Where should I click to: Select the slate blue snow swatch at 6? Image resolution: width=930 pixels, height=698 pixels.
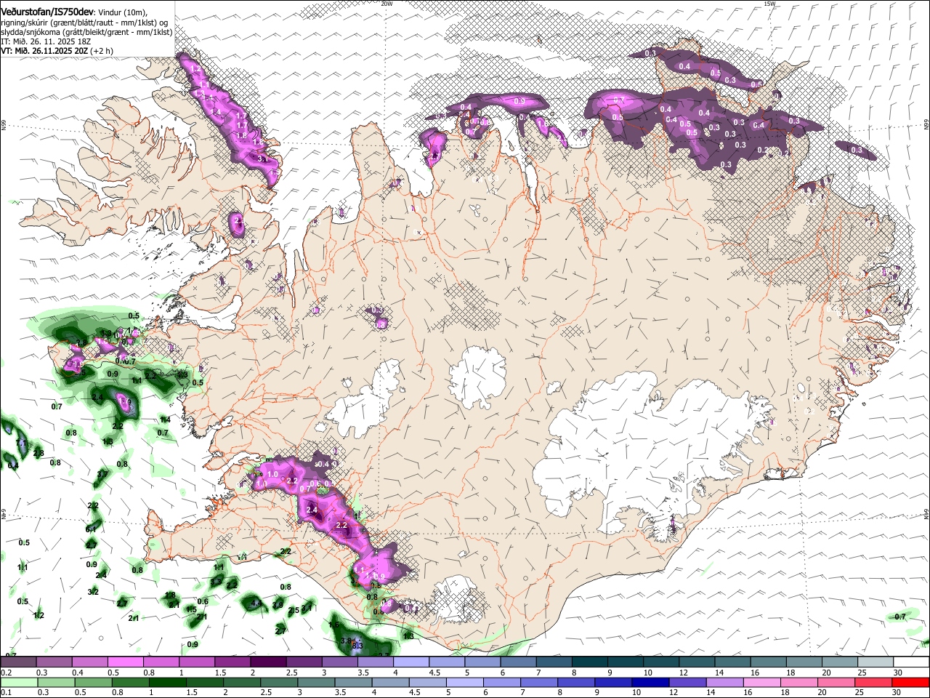(517, 662)
